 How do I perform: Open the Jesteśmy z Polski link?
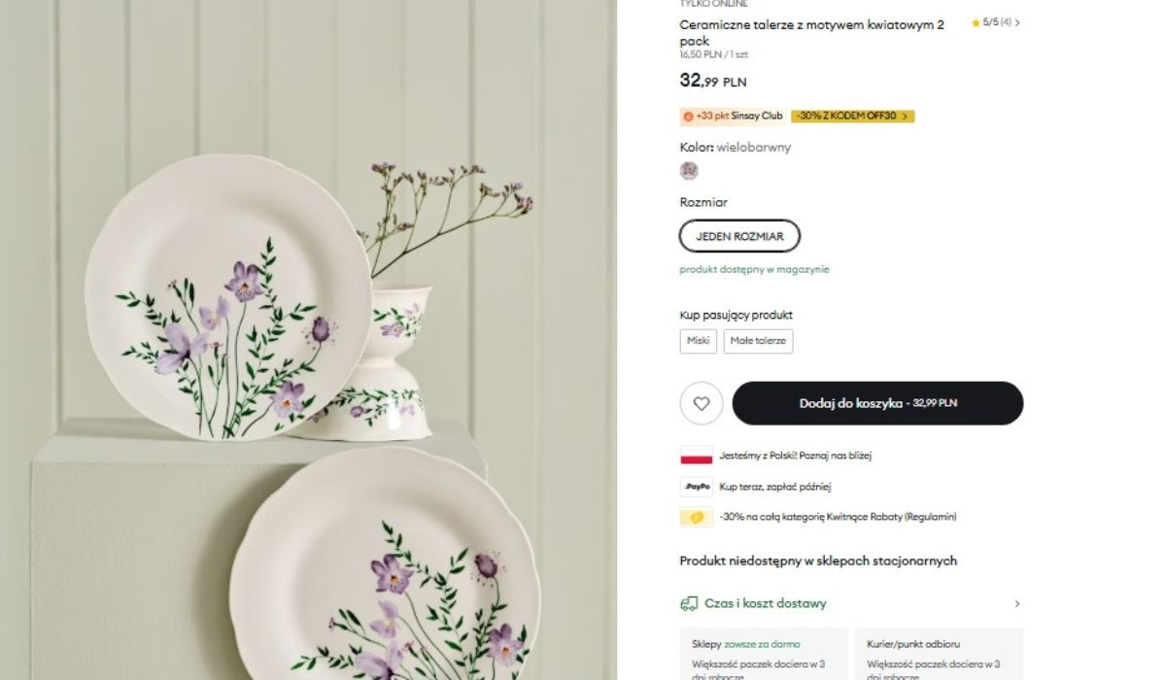point(788,456)
